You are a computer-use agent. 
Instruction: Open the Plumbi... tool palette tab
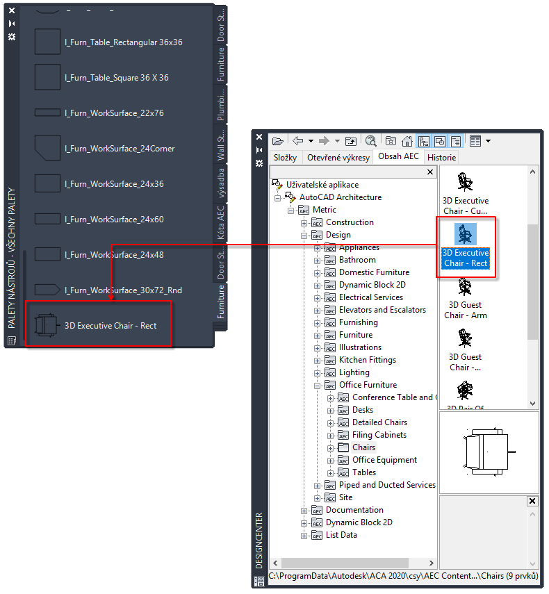(221, 104)
